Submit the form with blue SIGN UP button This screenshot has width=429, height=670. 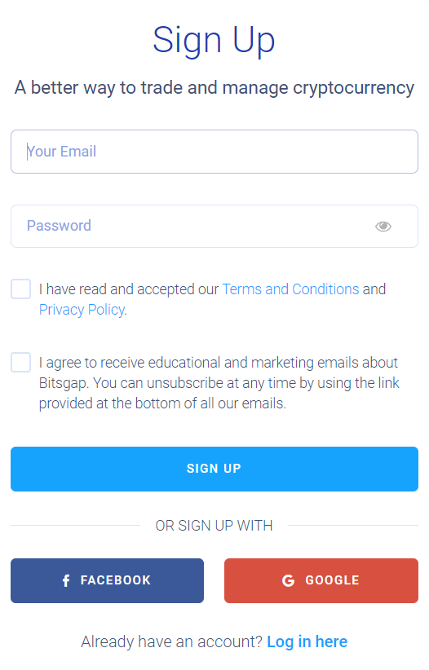pos(214,469)
